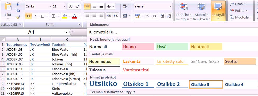Click the decrease indent icon
This screenshot has width=258, height=96.
(109, 16)
